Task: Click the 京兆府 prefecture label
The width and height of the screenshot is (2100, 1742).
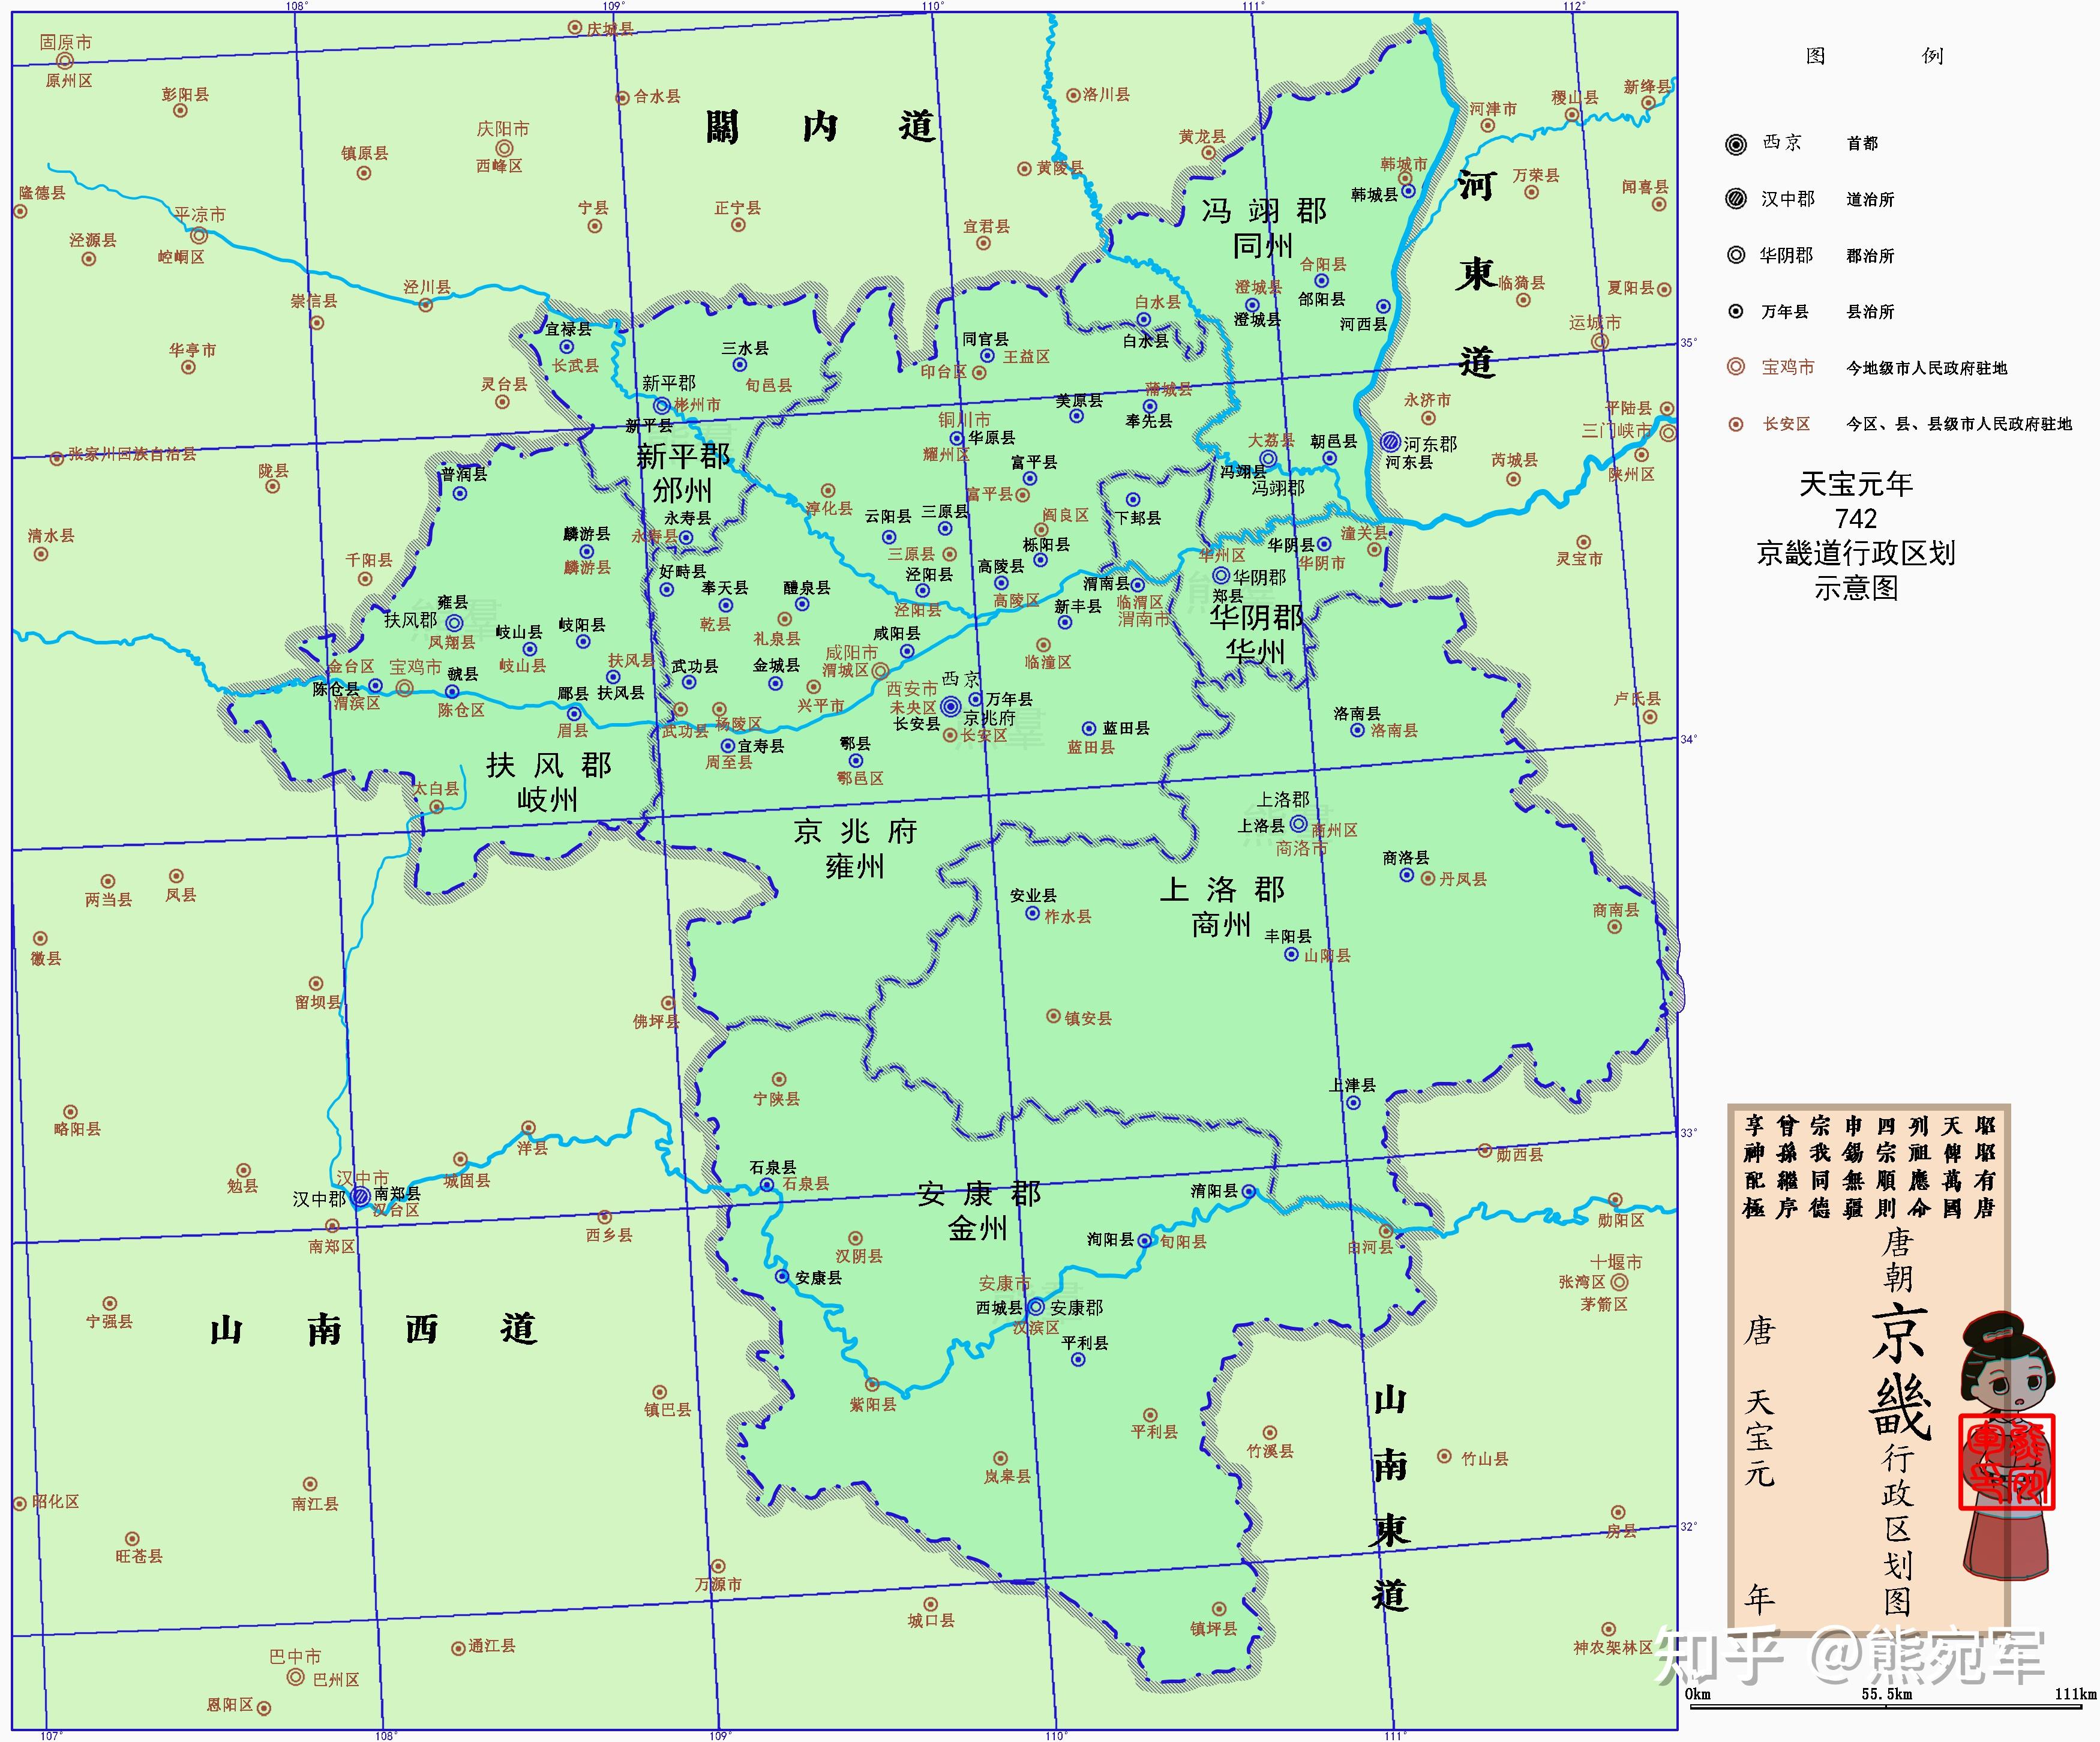Action: point(855,832)
